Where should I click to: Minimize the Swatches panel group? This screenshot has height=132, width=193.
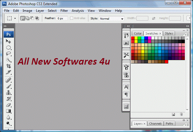pyautogui.click(x=184, y=30)
